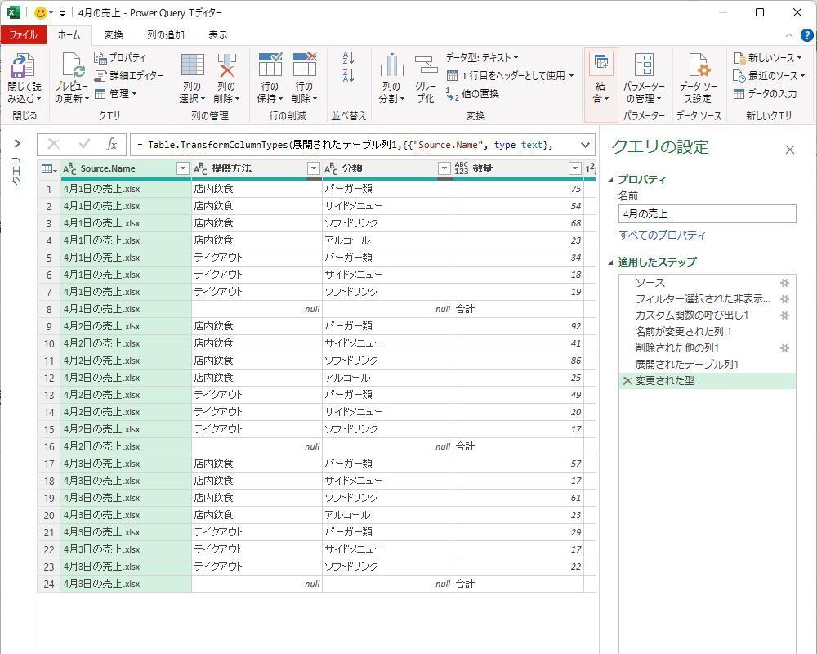This screenshot has height=654, width=817.
Task: Delete the 変更された型 step with X
Action: [x=627, y=381]
